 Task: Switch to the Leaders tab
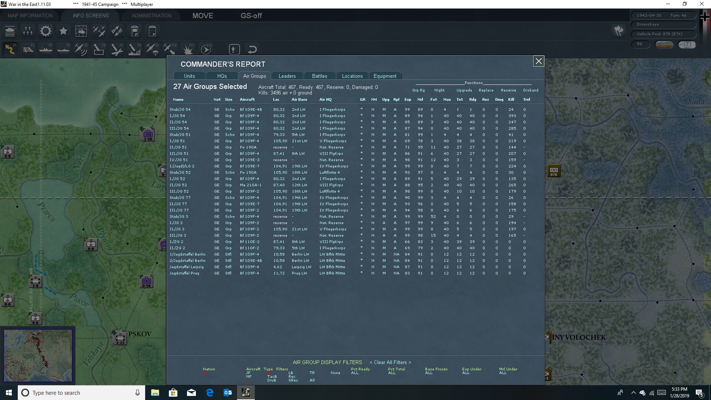(x=287, y=76)
